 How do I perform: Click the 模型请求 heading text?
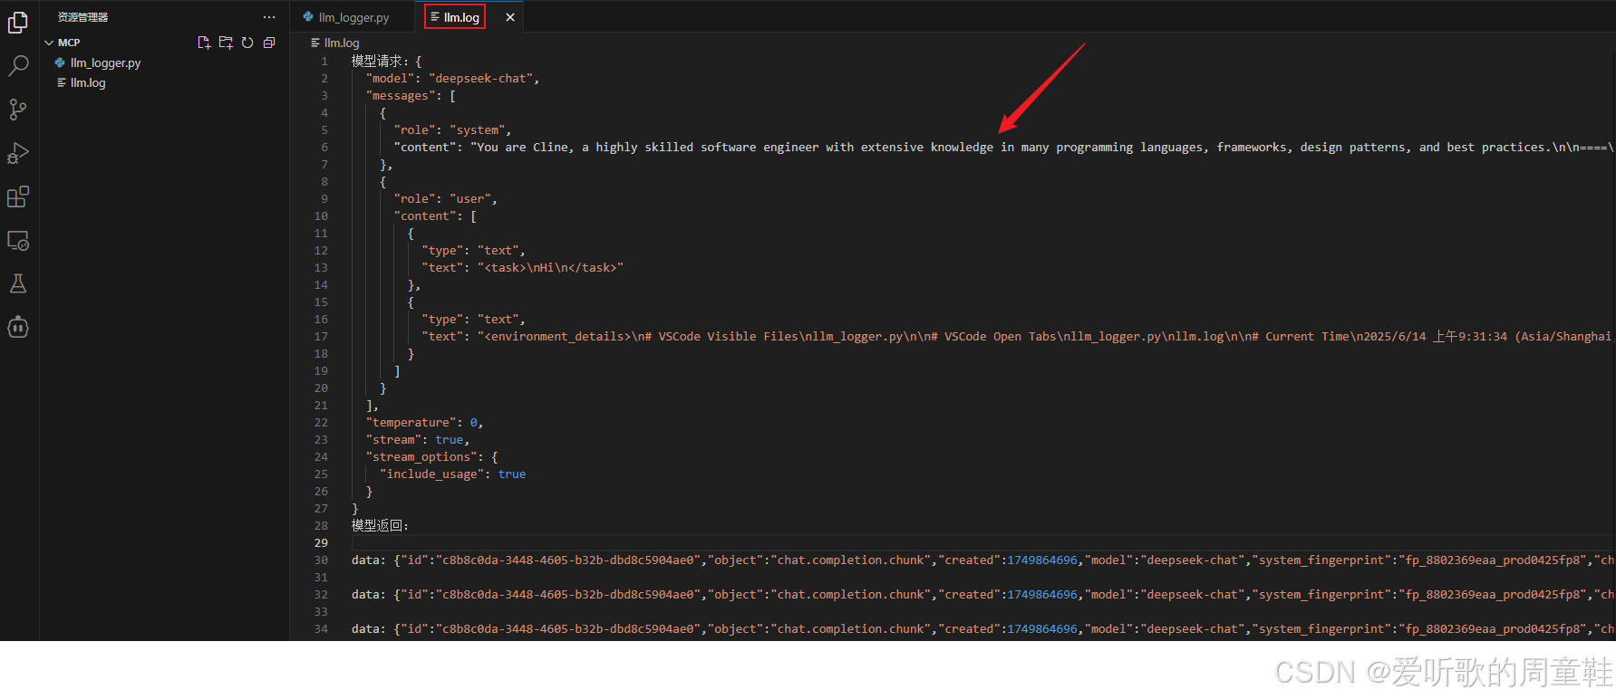coord(377,62)
